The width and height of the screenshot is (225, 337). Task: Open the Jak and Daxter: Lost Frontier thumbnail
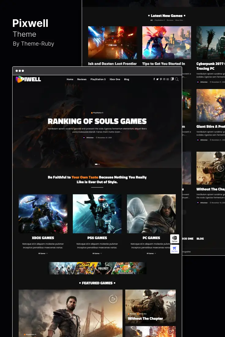(x=113, y=43)
